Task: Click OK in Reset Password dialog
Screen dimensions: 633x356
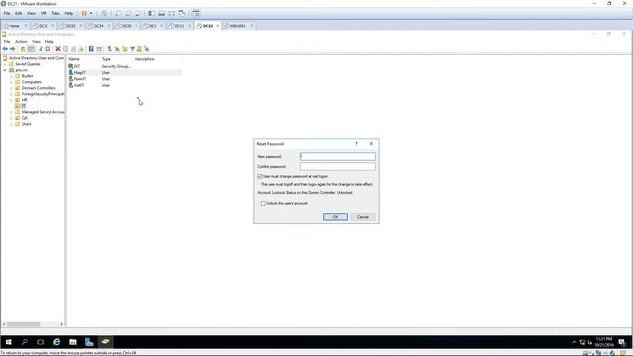Action: tap(335, 217)
